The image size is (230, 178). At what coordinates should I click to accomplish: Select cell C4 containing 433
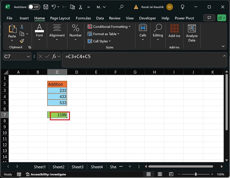point(57,97)
